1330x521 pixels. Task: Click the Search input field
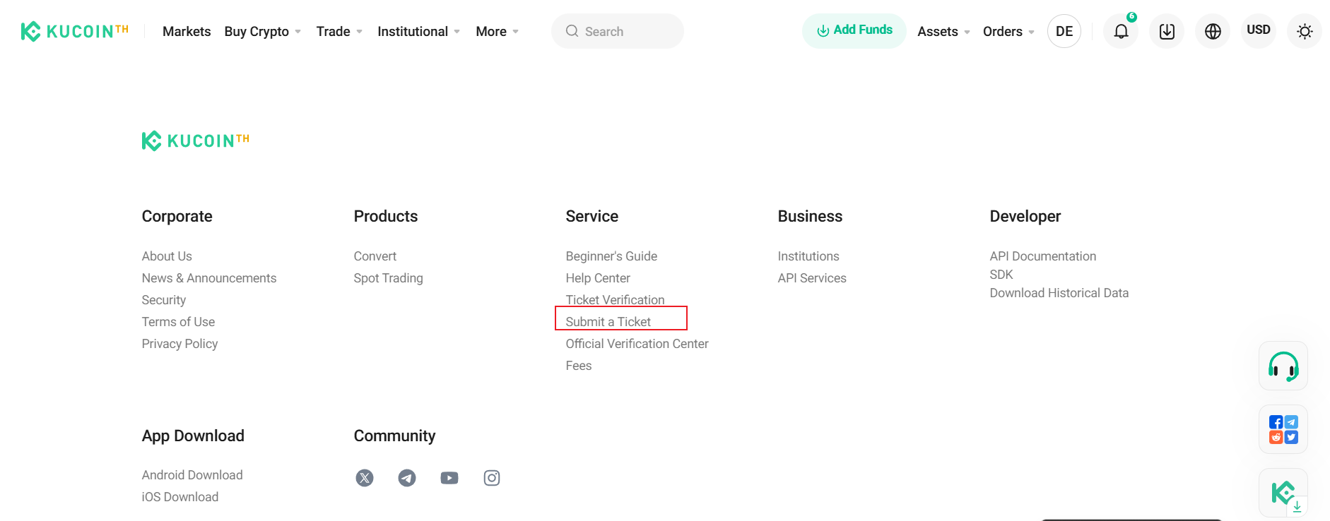pyautogui.click(x=618, y=32)
